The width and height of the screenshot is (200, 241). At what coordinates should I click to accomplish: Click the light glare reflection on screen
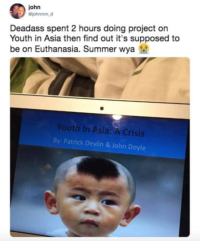click(117, 117)
